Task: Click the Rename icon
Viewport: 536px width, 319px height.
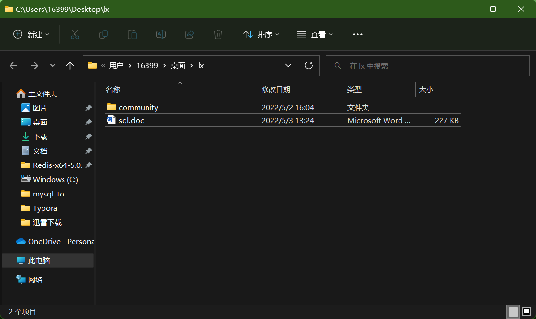Action: point(161,34)
